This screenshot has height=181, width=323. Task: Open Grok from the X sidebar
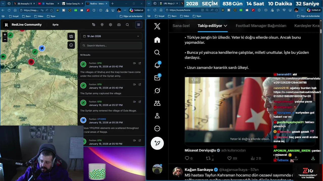(157, 90)
